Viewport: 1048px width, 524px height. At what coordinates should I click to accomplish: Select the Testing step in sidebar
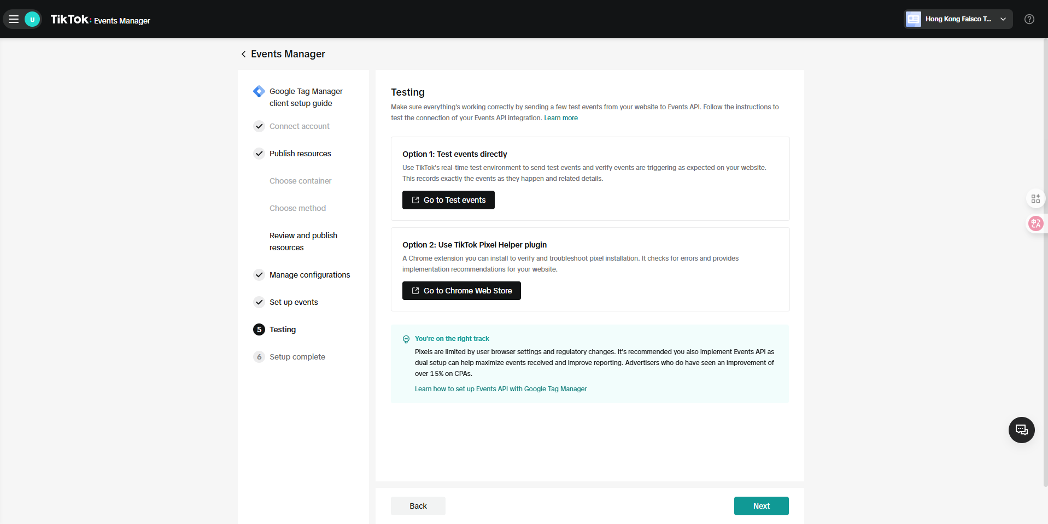click(x=282, y=329)
